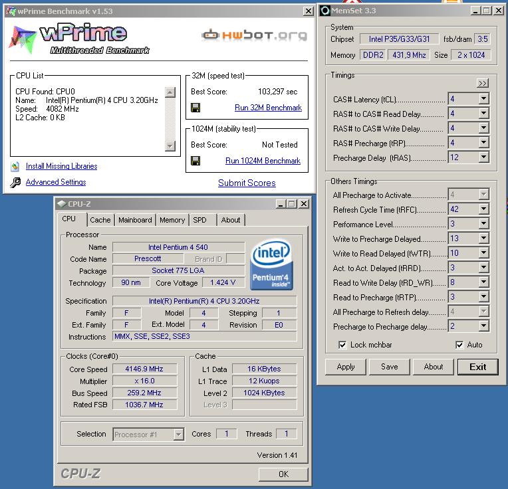508x489 pixels.
Task: Open Refresh Cycle Time (tRFC) dropdown
Action: (483, 209)
